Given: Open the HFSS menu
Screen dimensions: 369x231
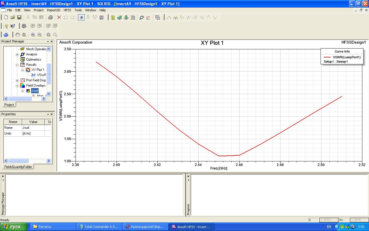Looking at the screenshot, I should pyautogui.click(x=67, y=10).
